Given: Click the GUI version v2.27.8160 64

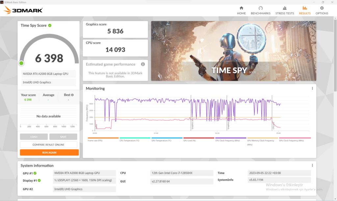Looking at the screenshot, I should click(x=182, y=181).
